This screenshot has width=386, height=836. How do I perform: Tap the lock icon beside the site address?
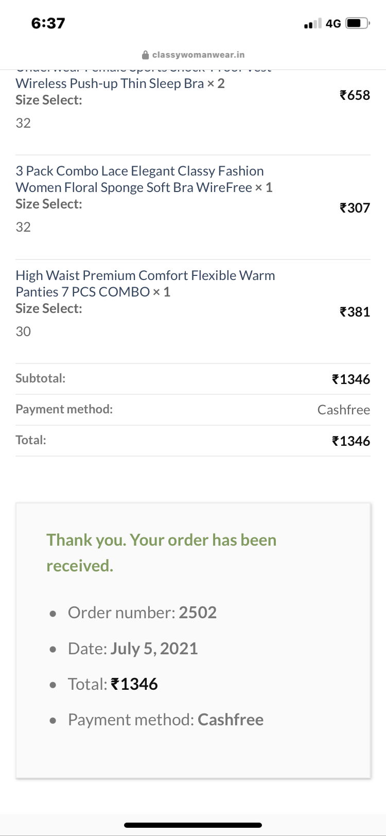tap(145, 55)
